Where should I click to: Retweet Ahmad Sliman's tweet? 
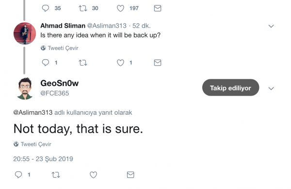(83, 63)
